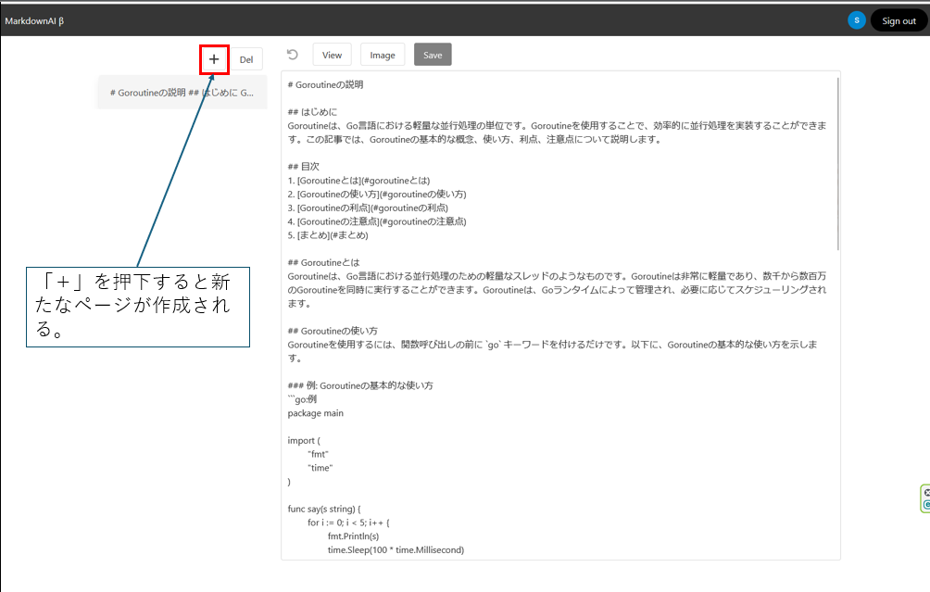
Task: Click the '"time"' import line
Action: pos(320,468)
